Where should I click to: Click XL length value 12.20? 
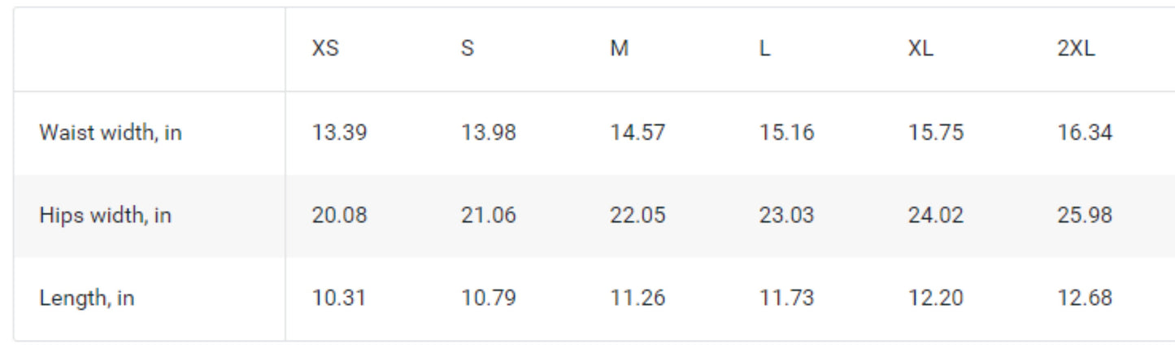pos(936,299)
